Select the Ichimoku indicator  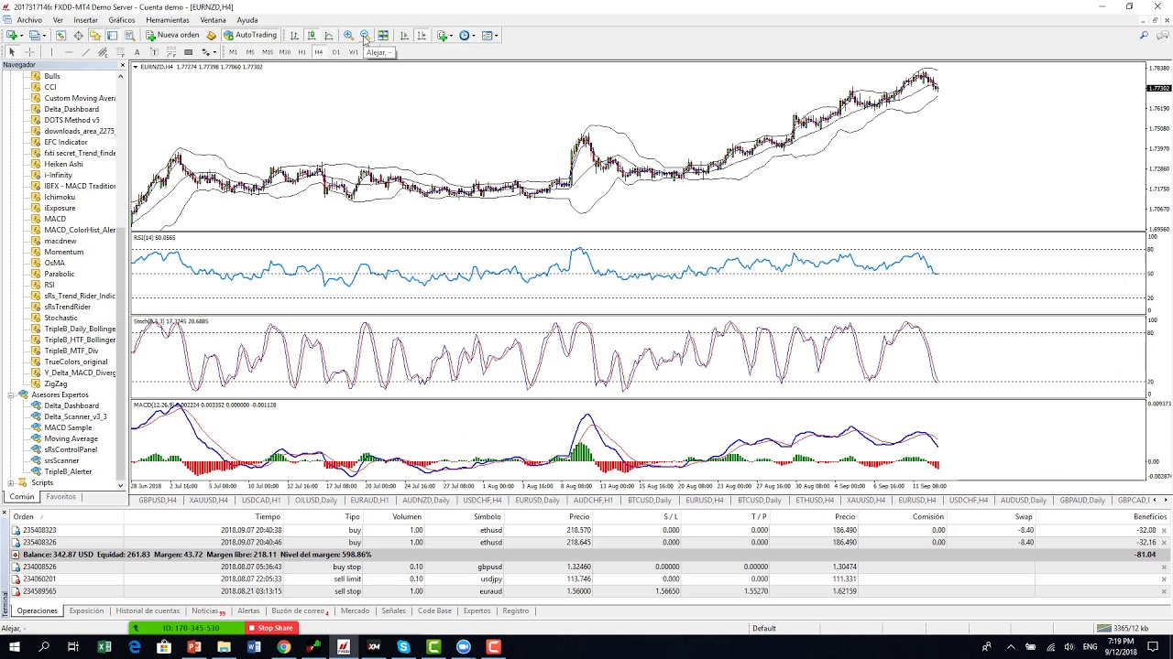click(x=60, y=197)
